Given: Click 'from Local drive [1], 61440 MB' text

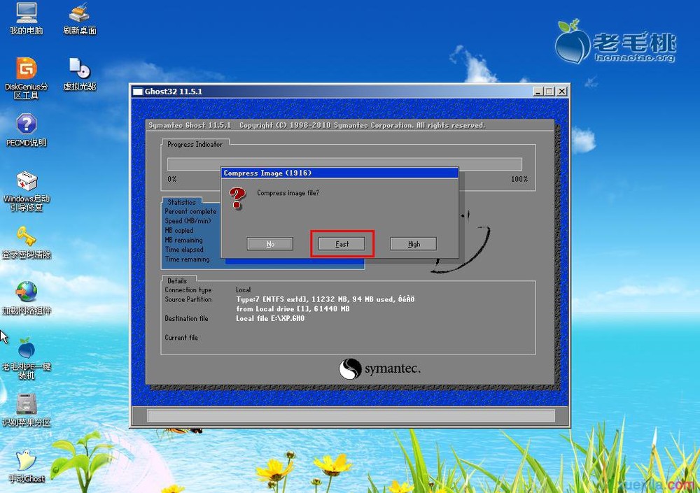Looking at the screenshot, I should [x=293, y=309].
